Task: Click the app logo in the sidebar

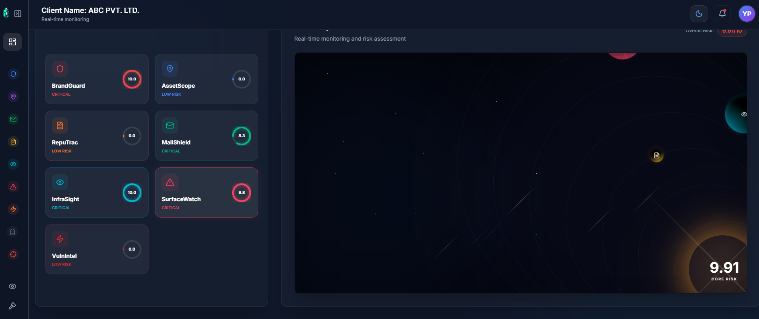Action: [6, 13]
